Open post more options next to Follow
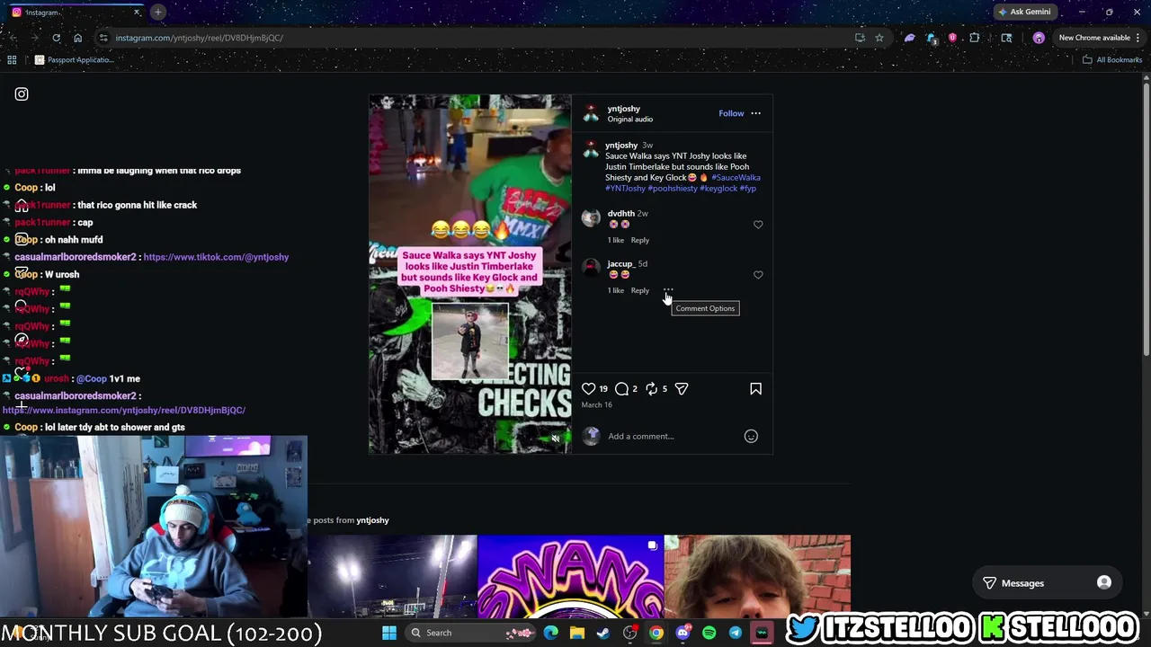This screenshot has width=1151, height=647. (755, 113)
